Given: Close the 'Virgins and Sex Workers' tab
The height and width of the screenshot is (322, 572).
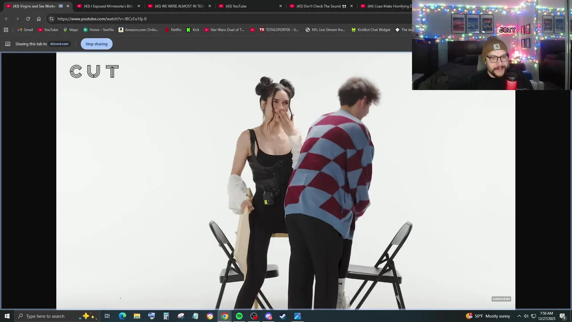Looking at the screenshot, I should (x=68, y=6).
